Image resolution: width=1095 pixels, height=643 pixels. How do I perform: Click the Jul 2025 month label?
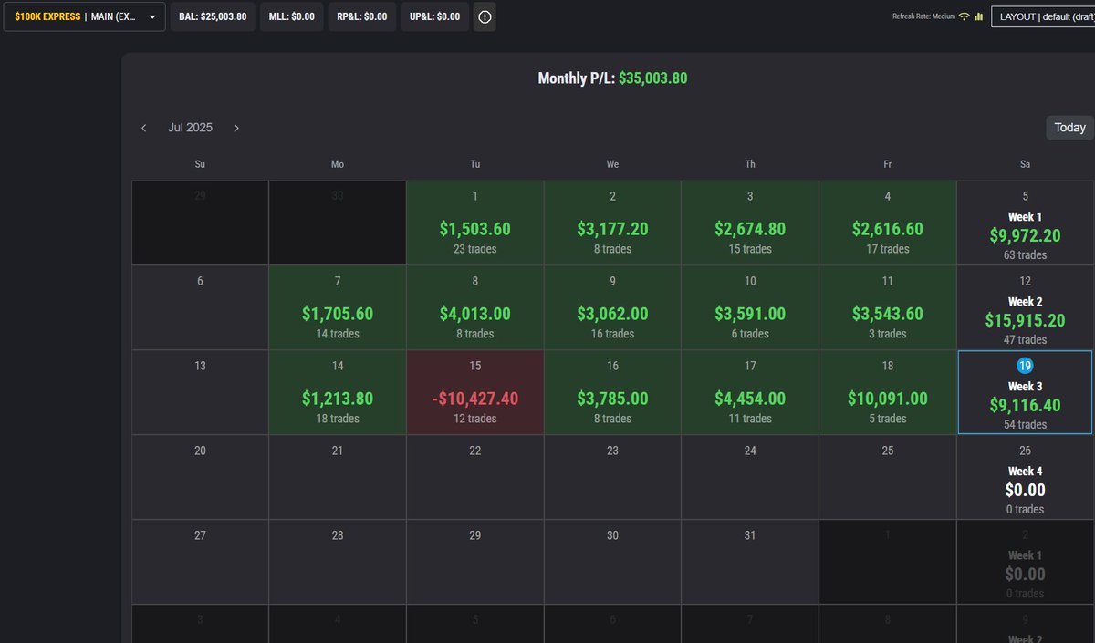190,128
